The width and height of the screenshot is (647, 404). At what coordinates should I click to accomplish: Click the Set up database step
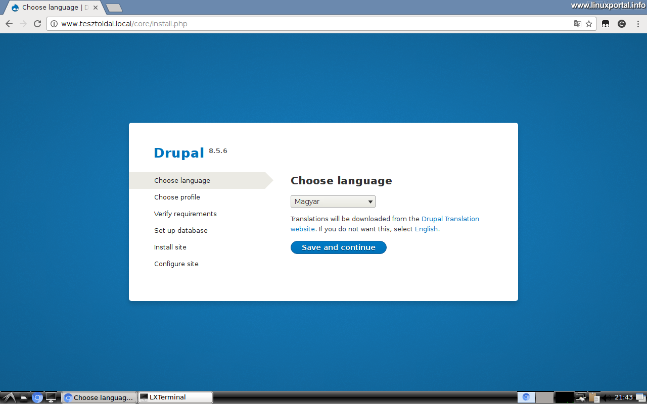pyautogui.click(x=181, y=230)
